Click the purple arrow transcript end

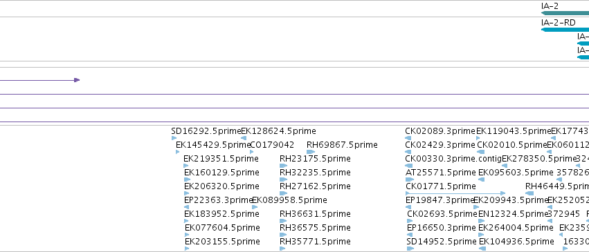tap(77, 80)
